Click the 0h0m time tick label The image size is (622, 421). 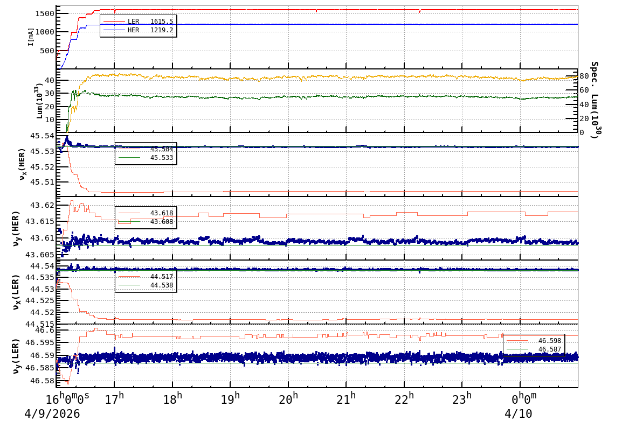(x=524, y=399)
